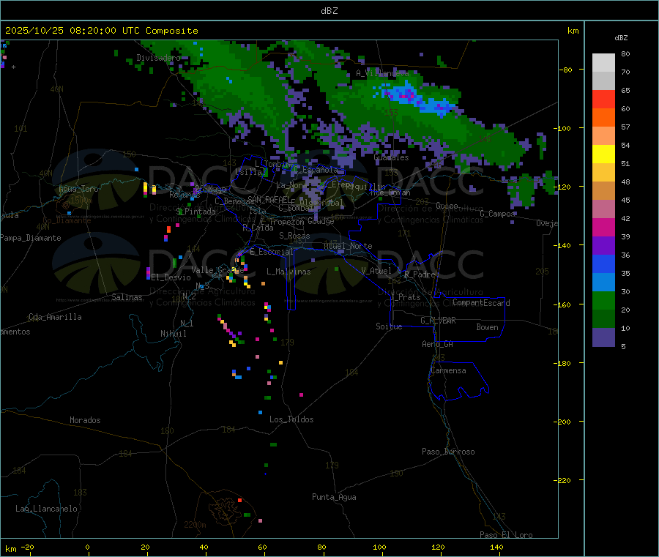Click the G_Campos label
The width and height of the screenshot is (659, 557).
(497, 214)
